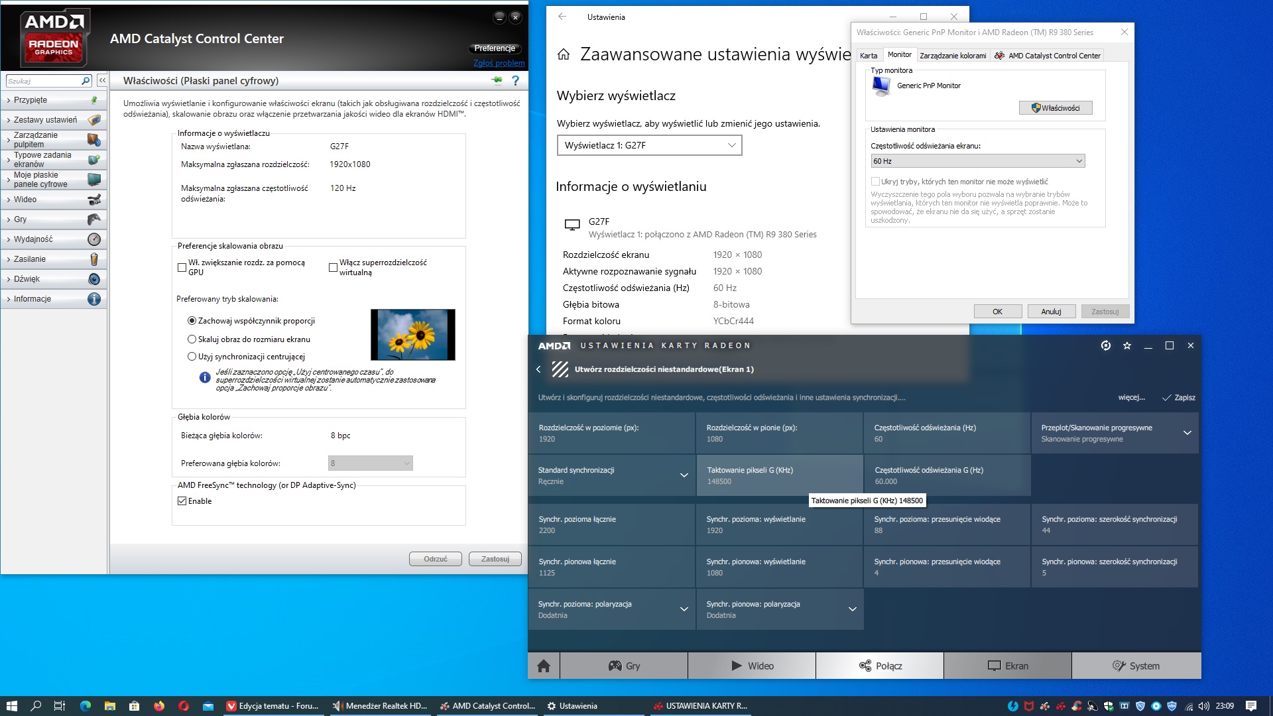Click Radeon Settings home icon

544,666
